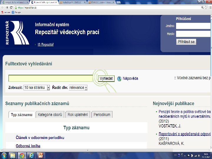Image resolution: width=212 pixels, height=159 pixels.
Task: Open Internet Explorer from the taskbar
Action: pyautogui.click(x=31, y=155)
